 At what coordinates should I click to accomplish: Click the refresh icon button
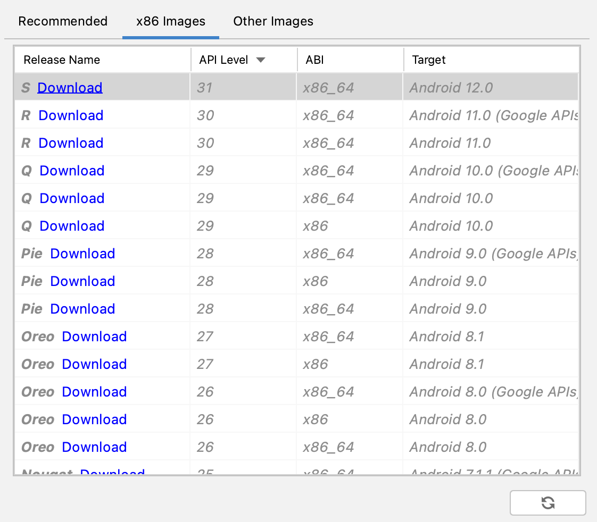pyautogui.click(x=548, y=503)
